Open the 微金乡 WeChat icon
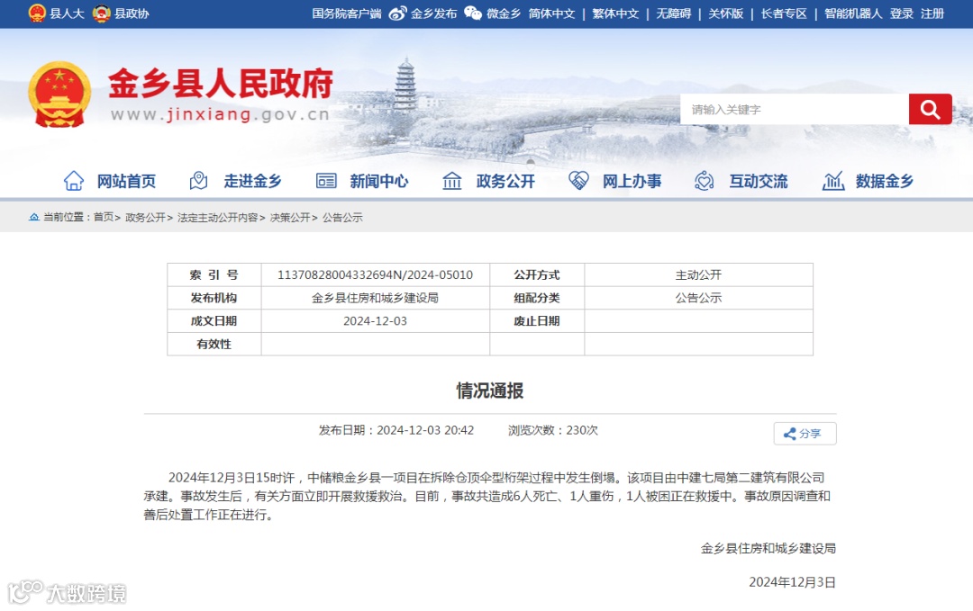Viewport: 973px width, 611px height. (x=473, y=13)
